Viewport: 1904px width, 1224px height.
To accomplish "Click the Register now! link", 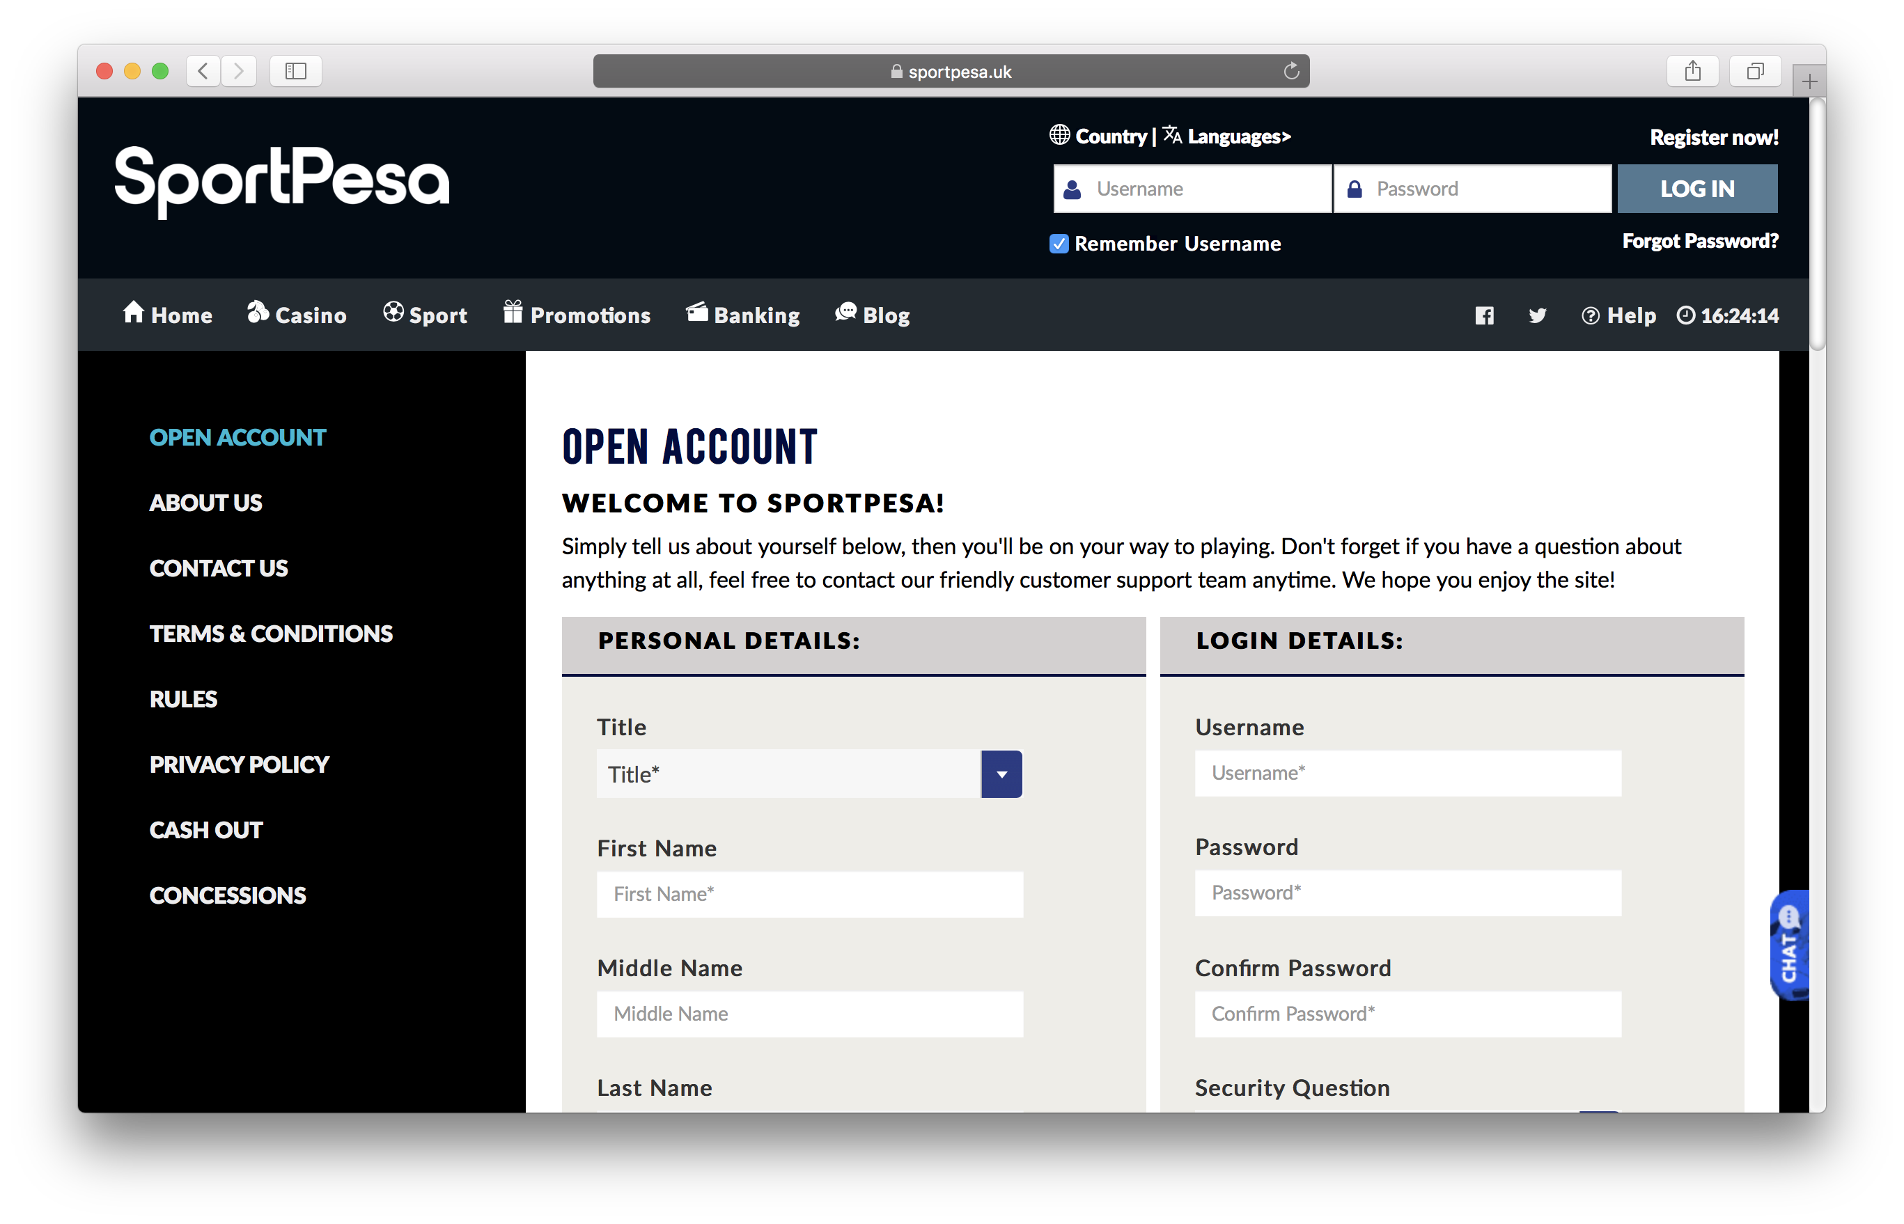I will click(1714, 137).
